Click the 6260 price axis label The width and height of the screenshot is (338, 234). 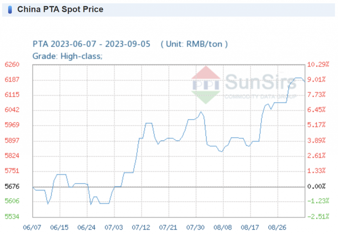tap(12, 64)
